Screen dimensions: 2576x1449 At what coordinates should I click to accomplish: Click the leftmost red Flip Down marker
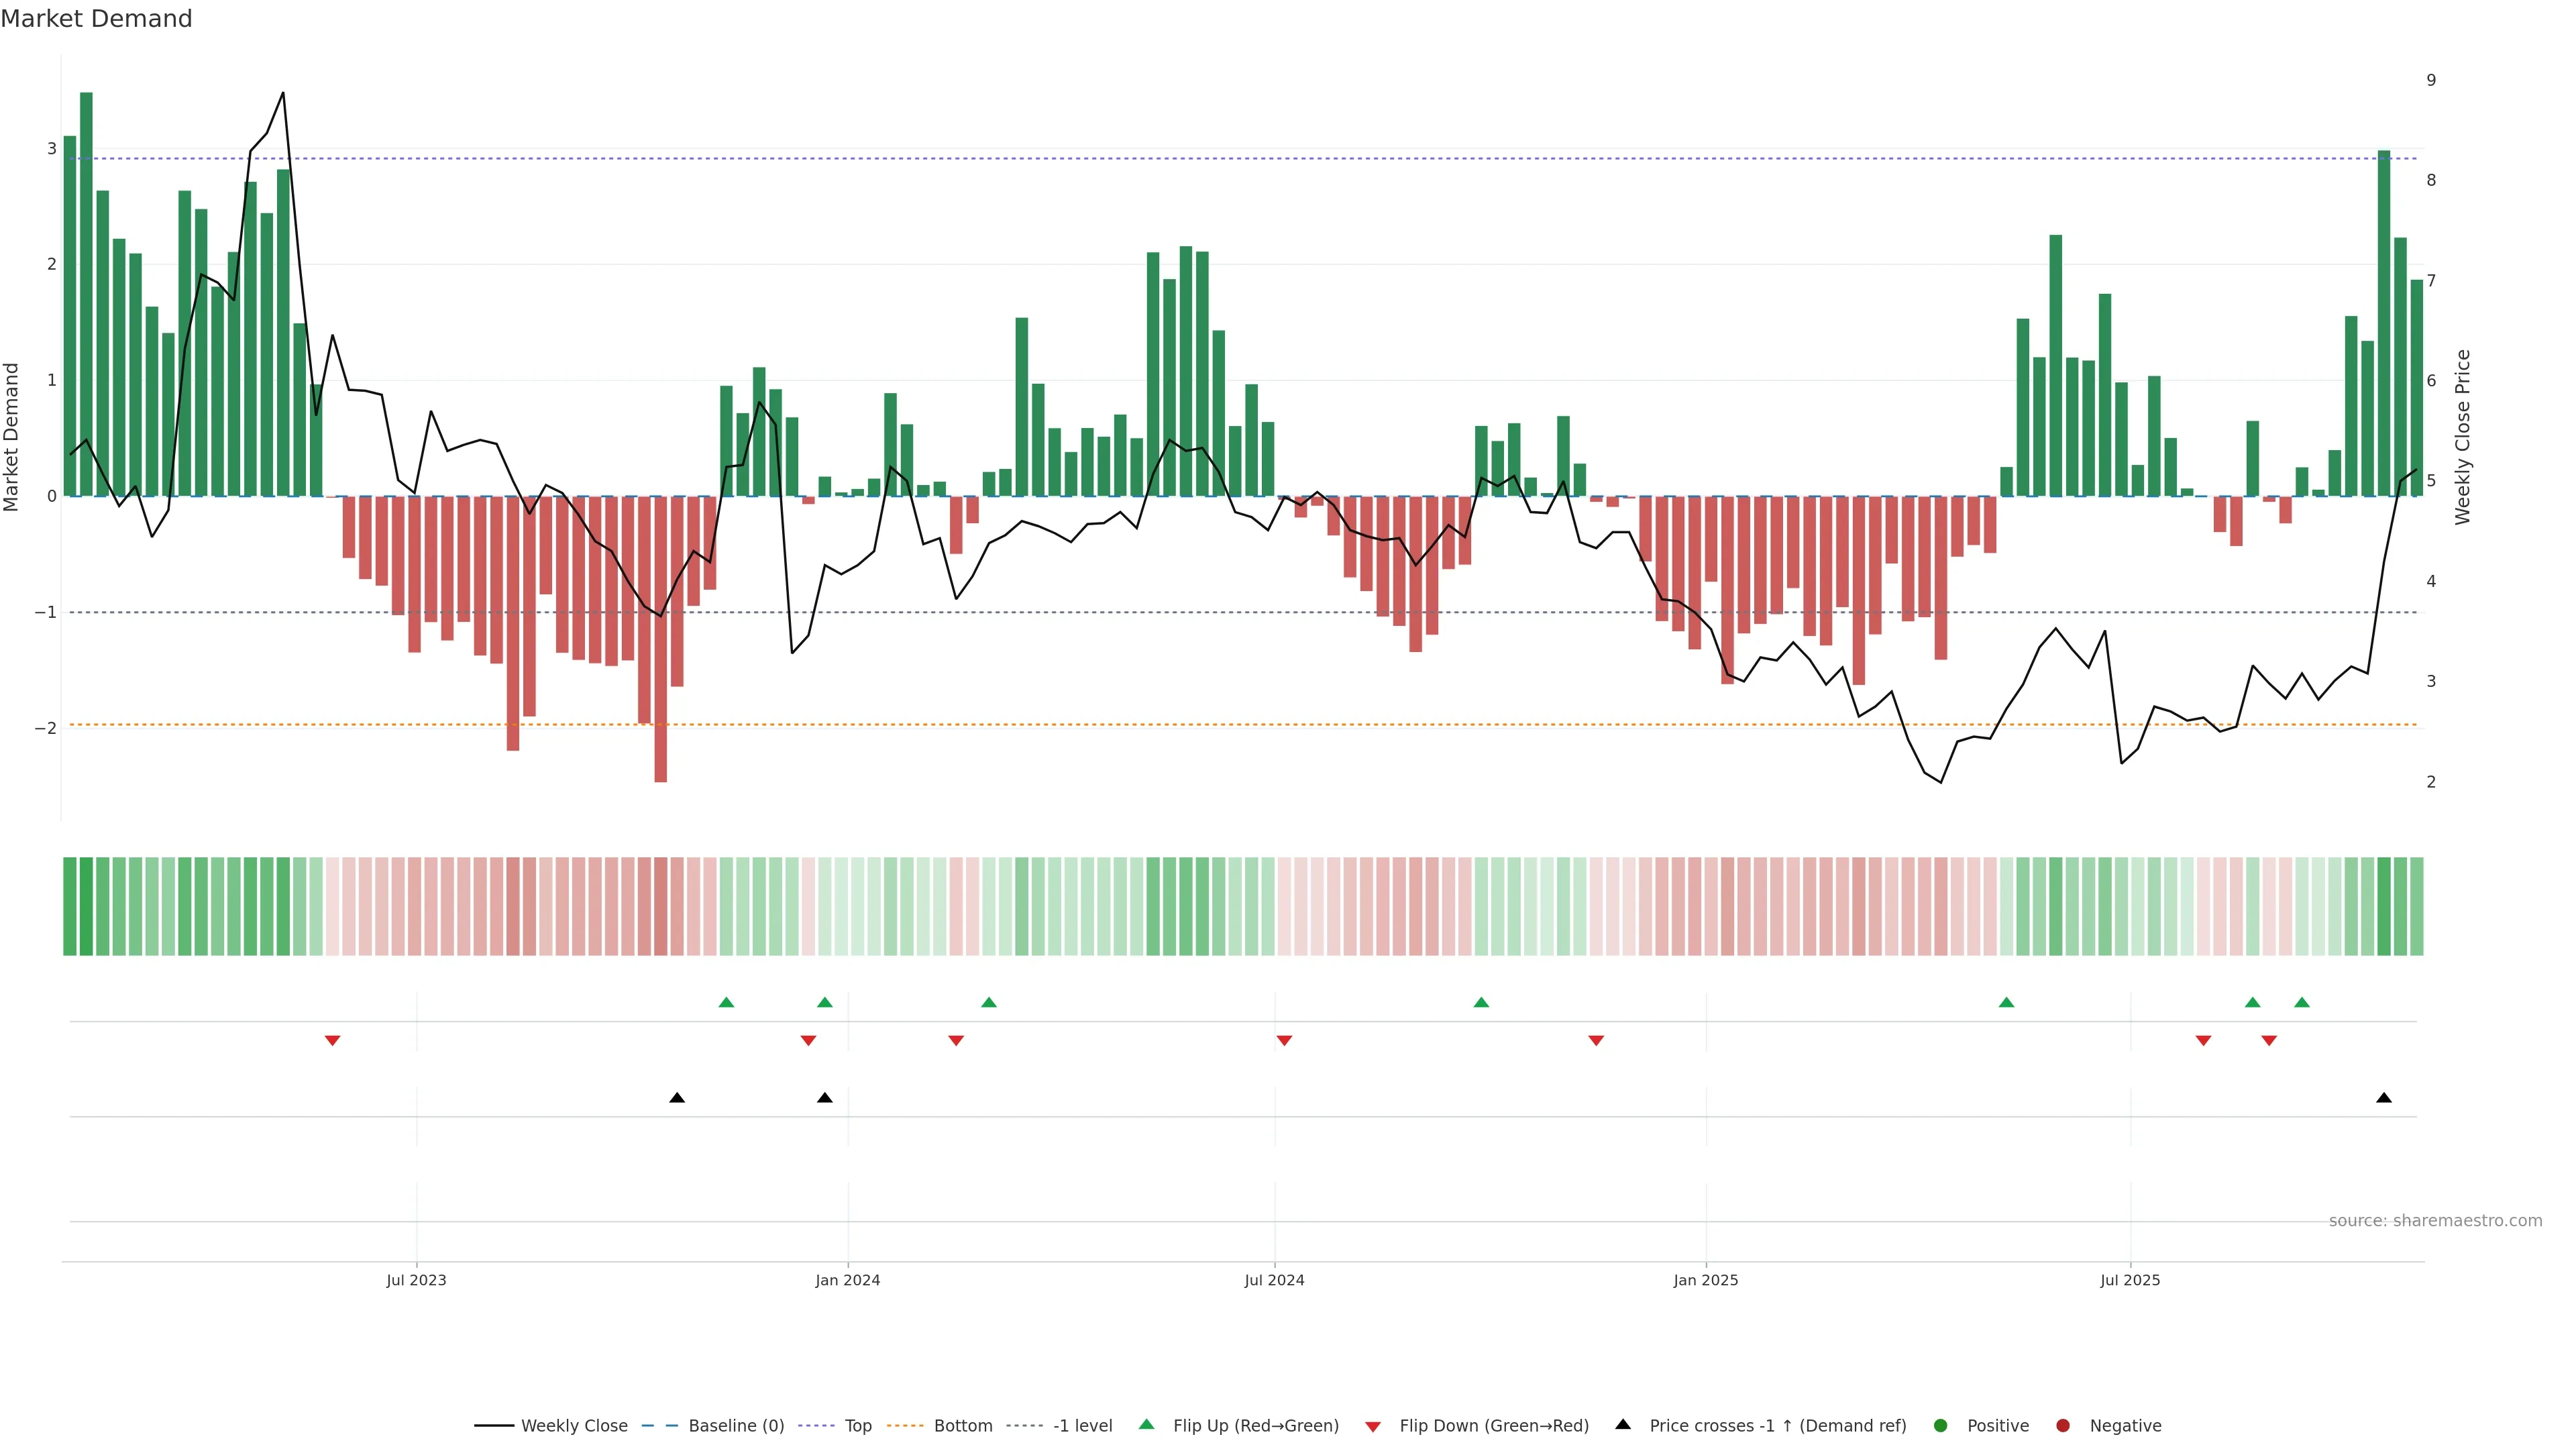point(333,1041)
